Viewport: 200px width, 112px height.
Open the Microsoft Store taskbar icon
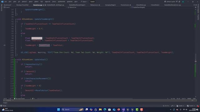click(109, 110)
